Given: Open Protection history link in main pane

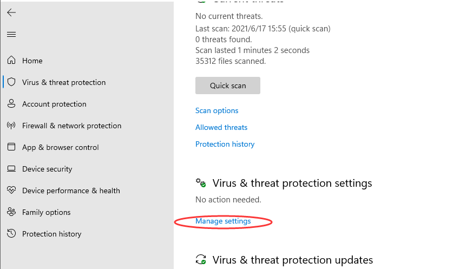Looking at the screenshot, I should pyautogui.click(x=225, y=144).
